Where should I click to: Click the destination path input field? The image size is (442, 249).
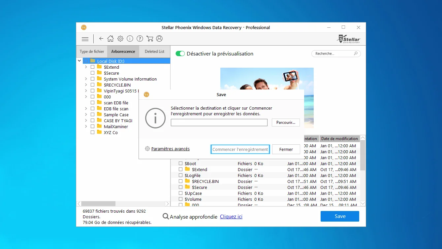click(219, 123)
